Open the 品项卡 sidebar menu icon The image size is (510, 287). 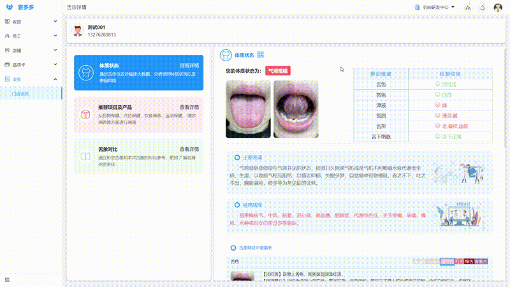click(7, 64)
